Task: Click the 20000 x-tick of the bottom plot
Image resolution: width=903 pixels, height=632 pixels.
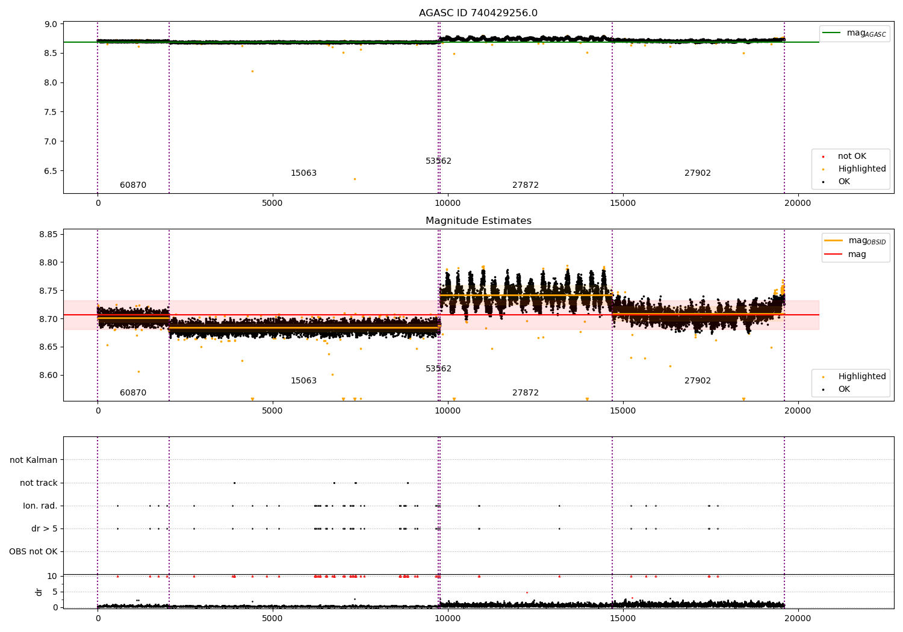Action: coord(798,619)
